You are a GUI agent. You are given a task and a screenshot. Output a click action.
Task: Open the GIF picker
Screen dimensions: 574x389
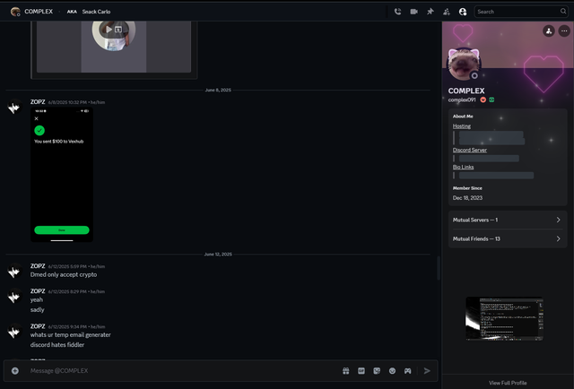361,371
